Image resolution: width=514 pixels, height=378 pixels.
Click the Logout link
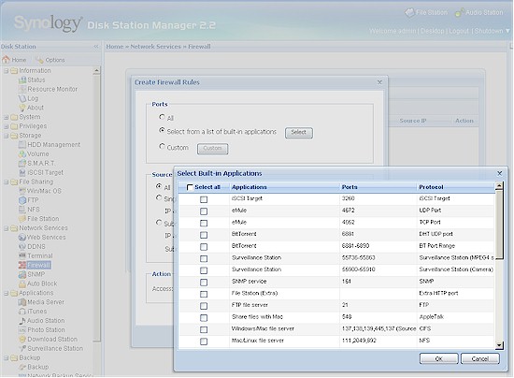459,31
